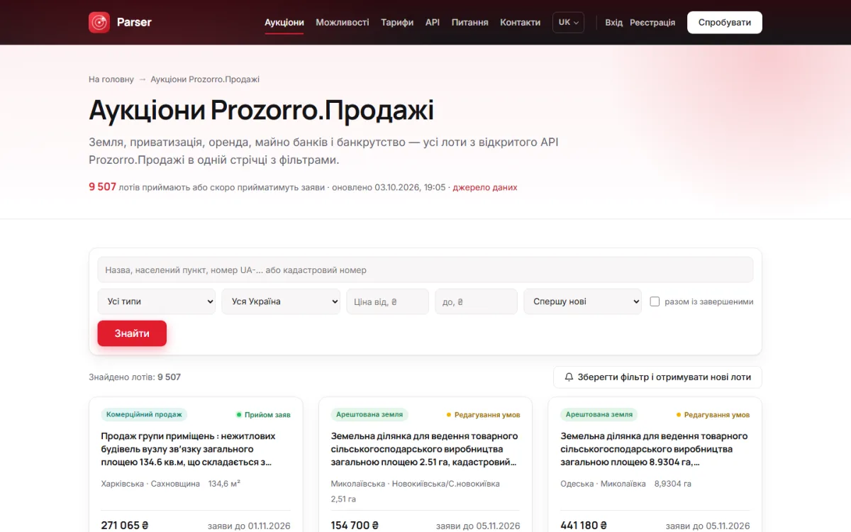Image resolution: width=851 pixels, height=532 pixels.
Task: Click 'Редагування умов' status on Одеська lot
Action: pos(713,414)
